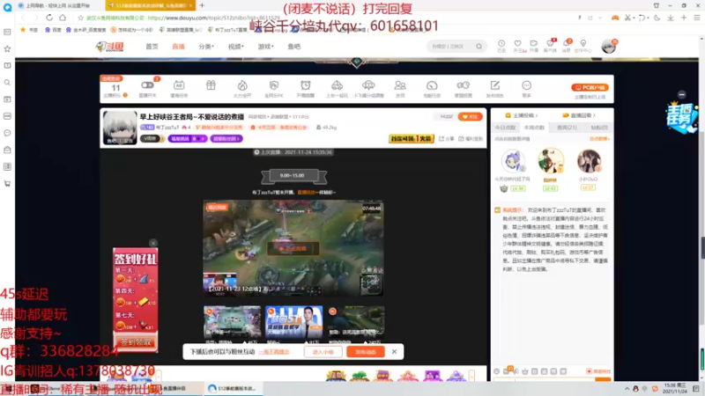Click the user avatar in the header
Viewport: 705px width, 396px height.
click(x=609, y=46)
